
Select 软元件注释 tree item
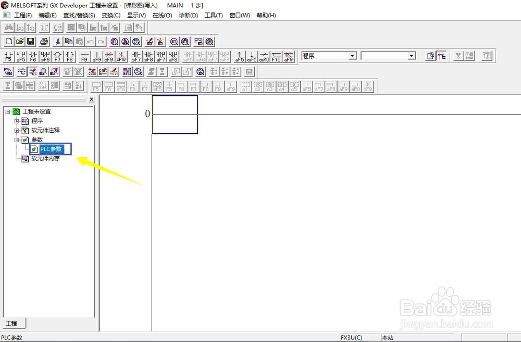click(45, 131)
